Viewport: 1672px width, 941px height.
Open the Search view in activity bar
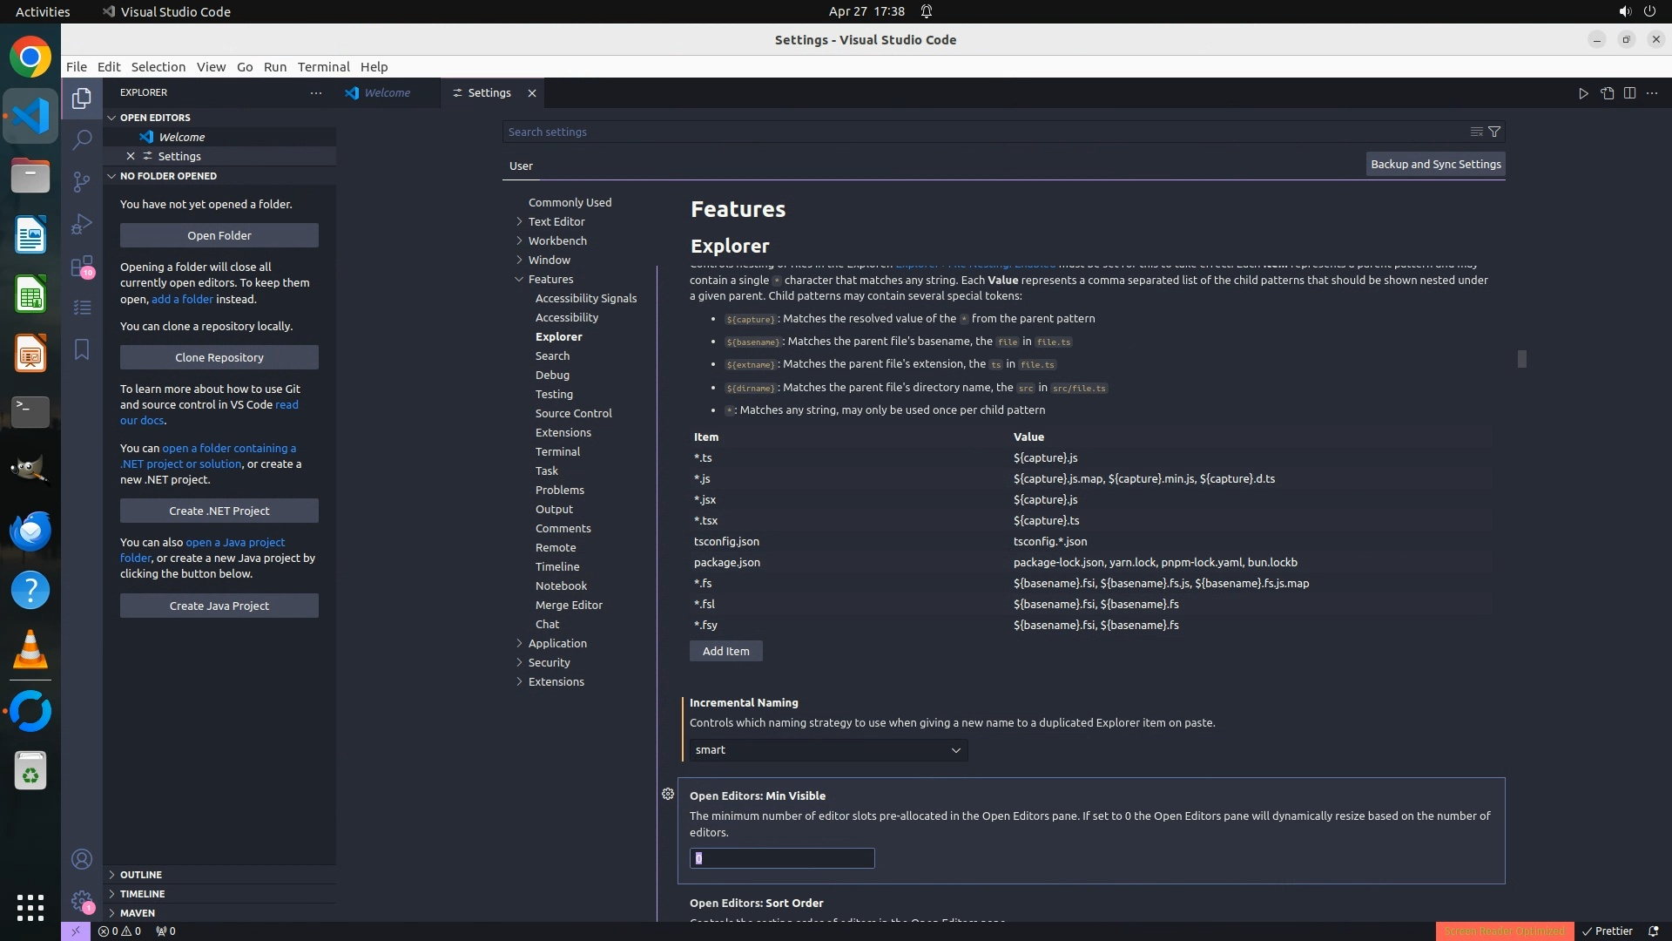pyautogui.click(x=82, y=139)
